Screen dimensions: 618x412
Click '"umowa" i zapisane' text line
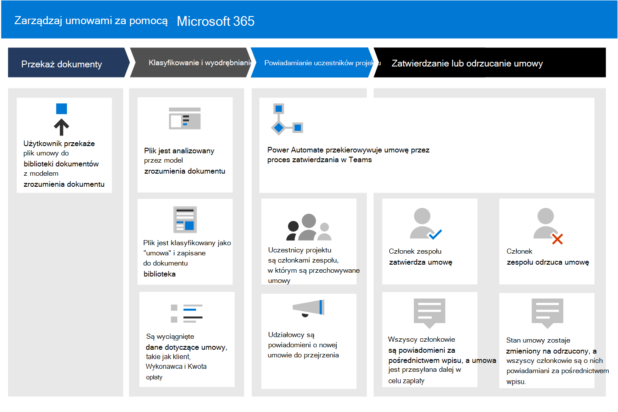pyautogui.click(x=175, y=253)
